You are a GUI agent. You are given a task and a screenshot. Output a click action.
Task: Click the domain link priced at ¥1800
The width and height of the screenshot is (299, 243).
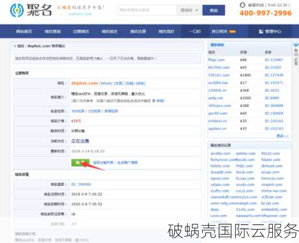[219, 75]
